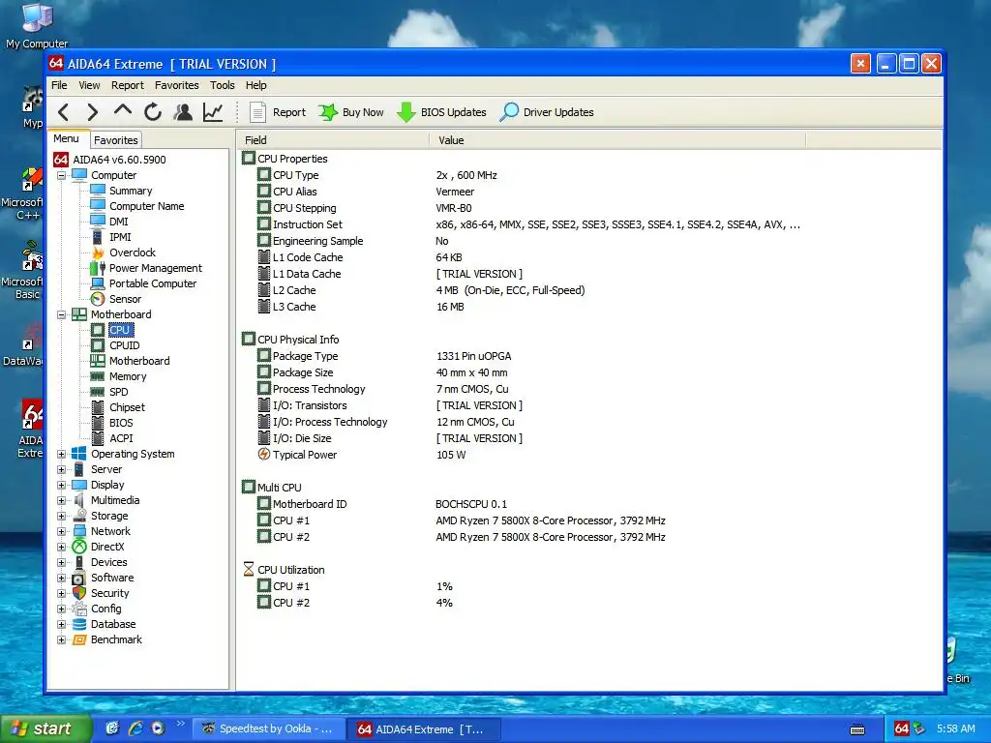This screenshot has width=991, height=743.
Task: Go up one level with the up arrow icon
Action: (123, 111)
